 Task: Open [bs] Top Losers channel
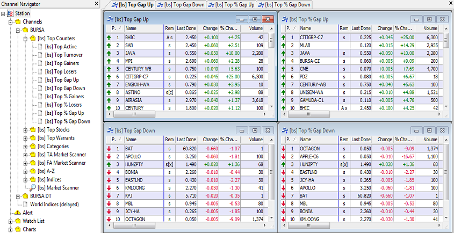pyautogui.click(x=61, y=71)
